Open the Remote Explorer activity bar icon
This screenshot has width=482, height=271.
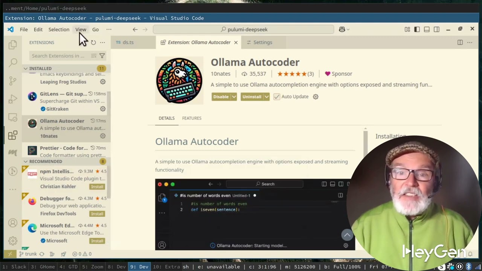[x=13, y=117]
